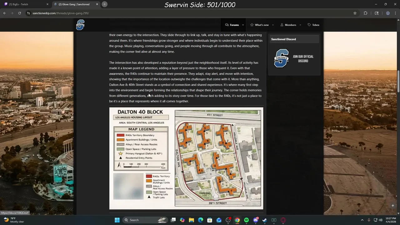Click the Sanctioned Discord widget heading
The height and width of the screenshot is (225, 400).
pyautogui.click(x=283, y=39)
